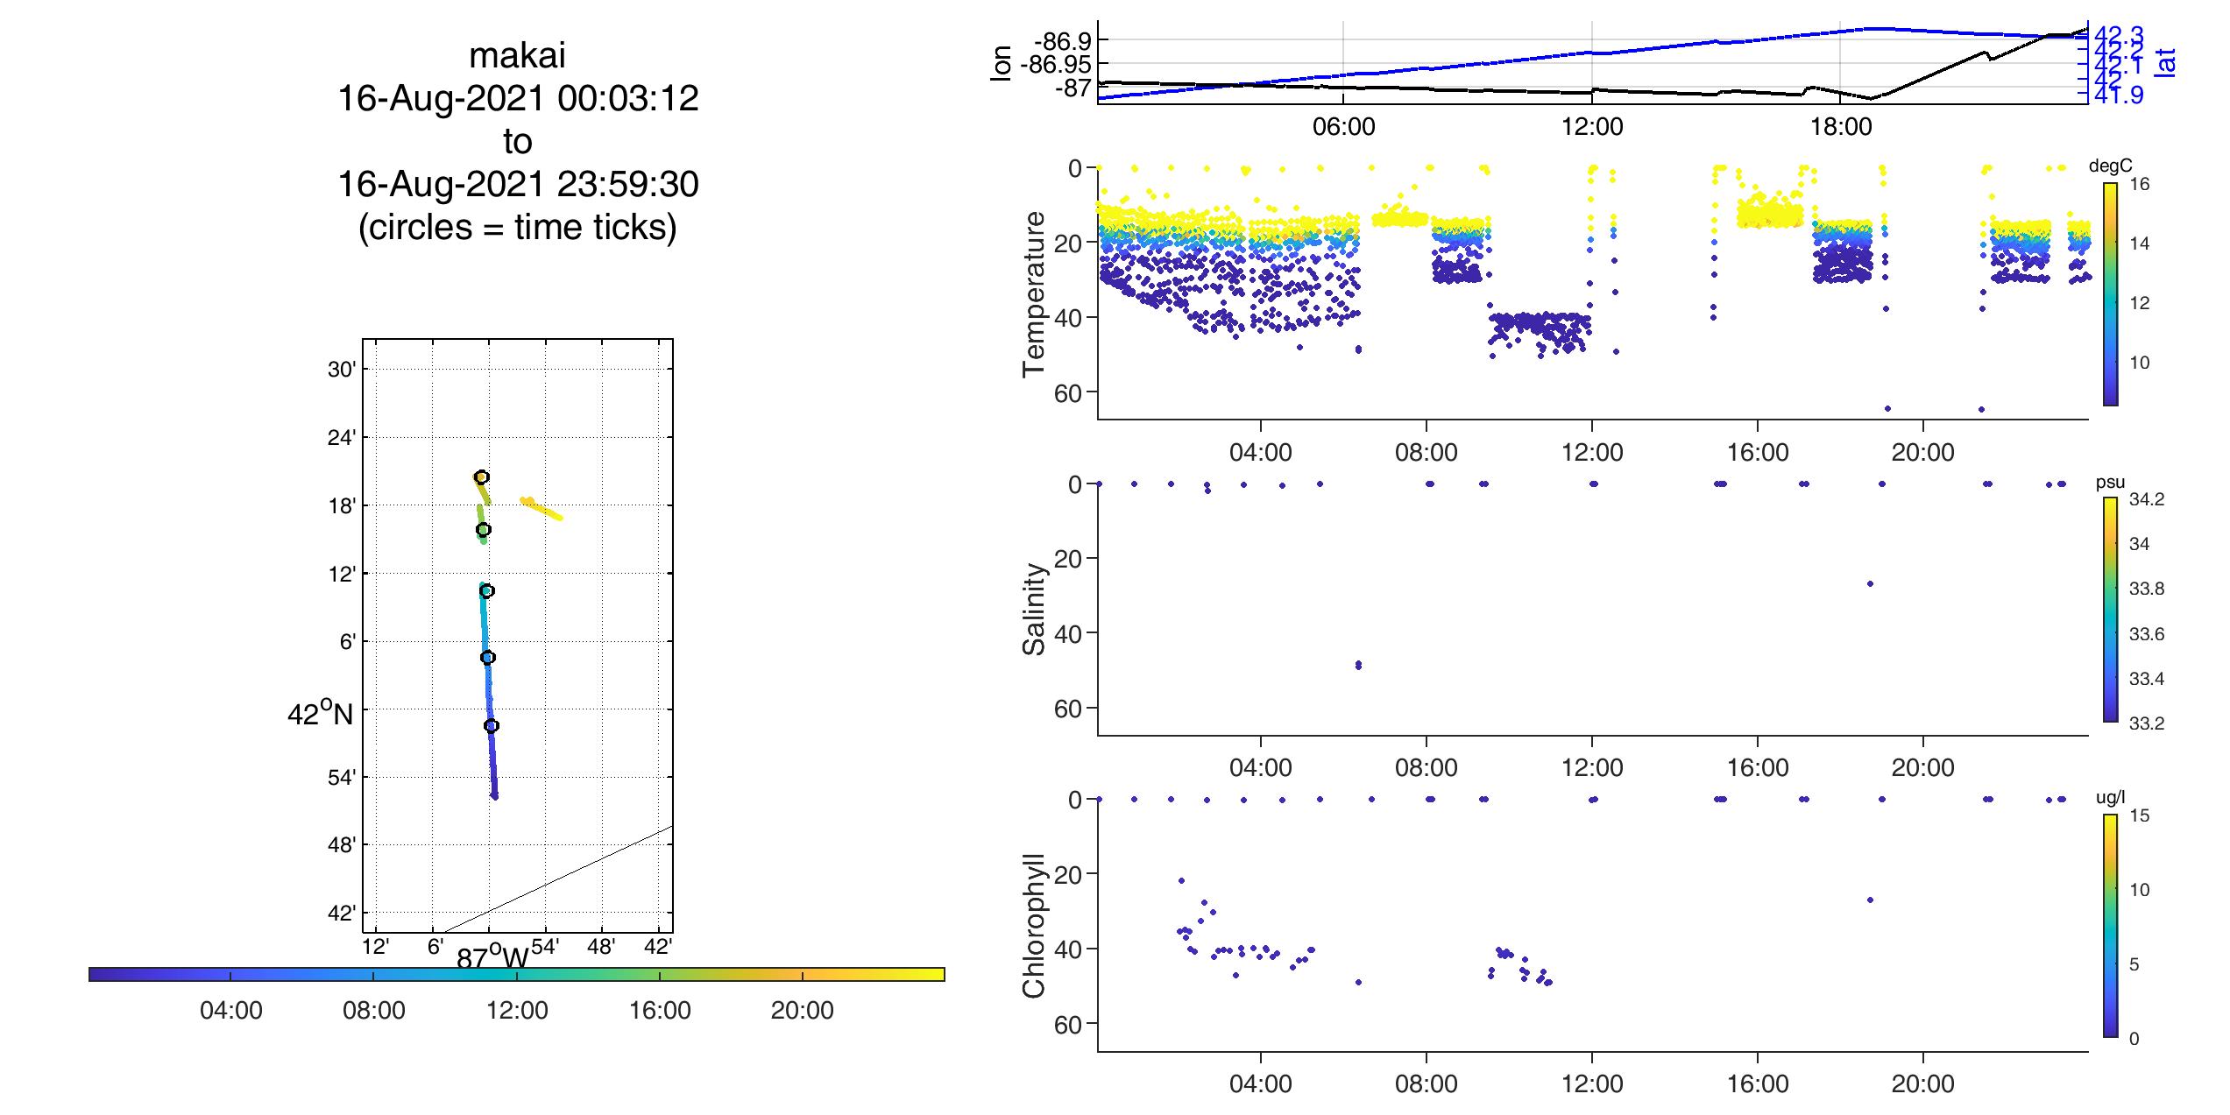Click the 20:00 tick under the Chlorophyll plot
This screenshot has width=2230, height=1115.
coord(1922,1084)
